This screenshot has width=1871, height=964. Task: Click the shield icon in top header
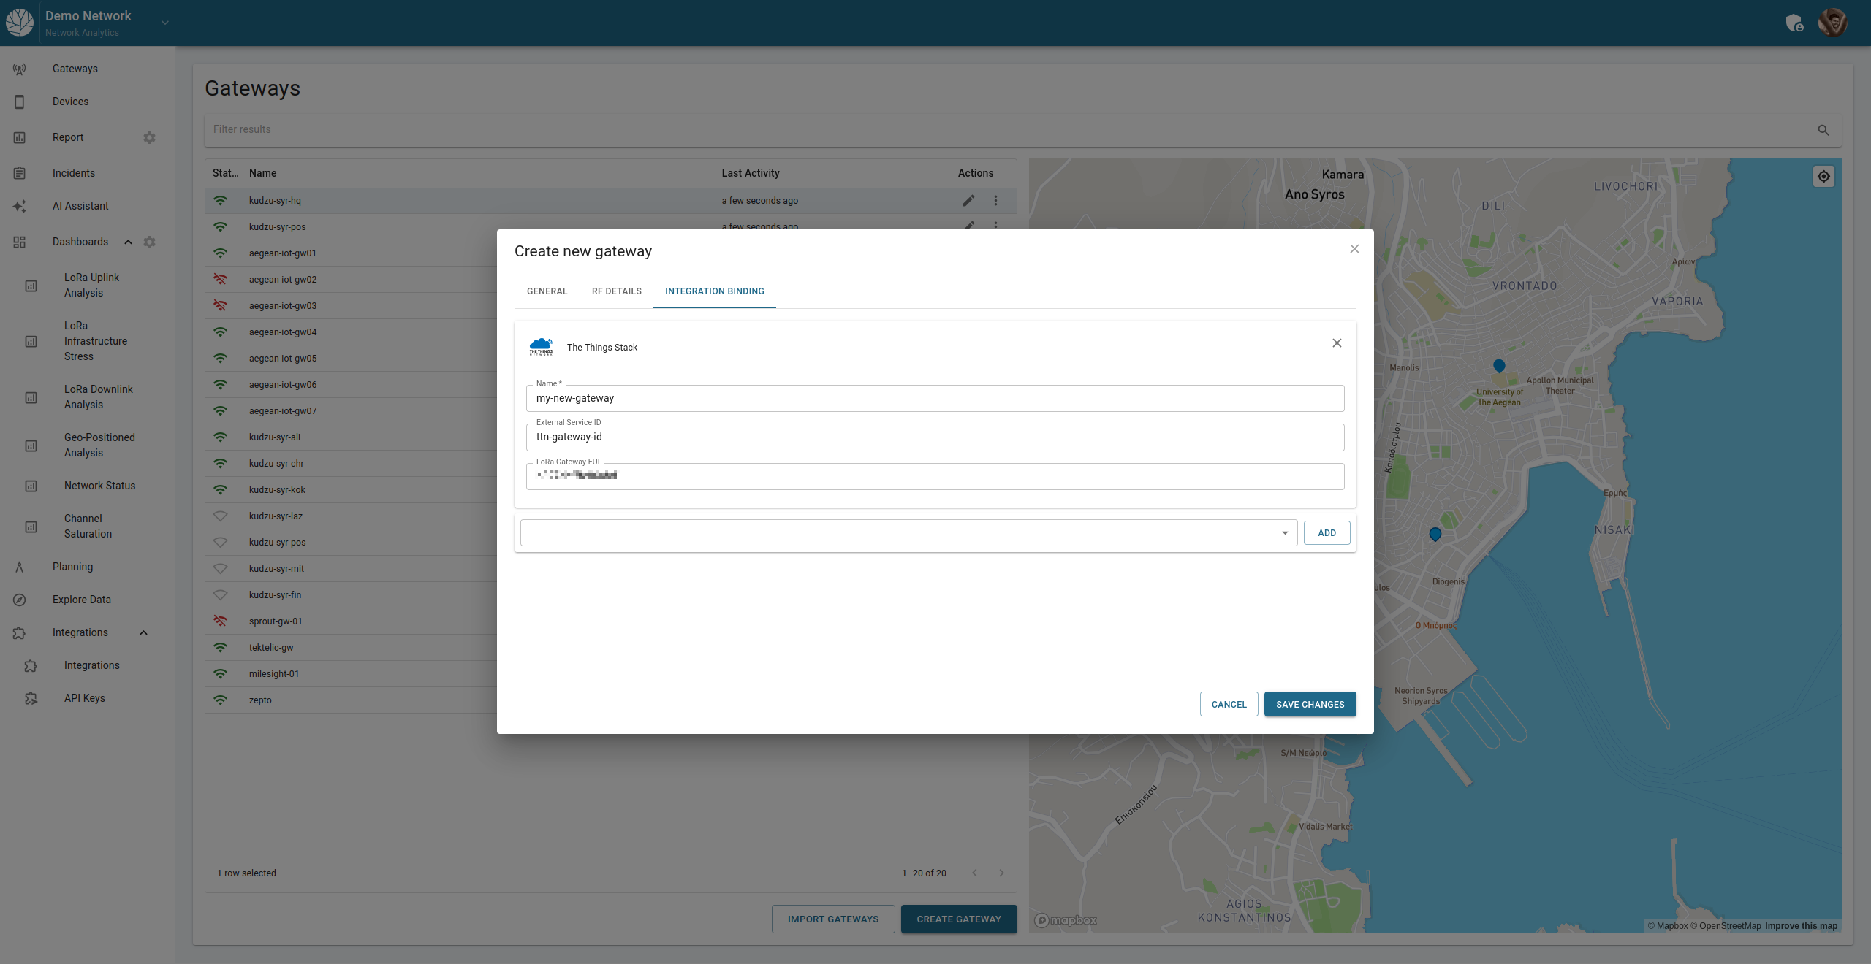point(1794,23)
